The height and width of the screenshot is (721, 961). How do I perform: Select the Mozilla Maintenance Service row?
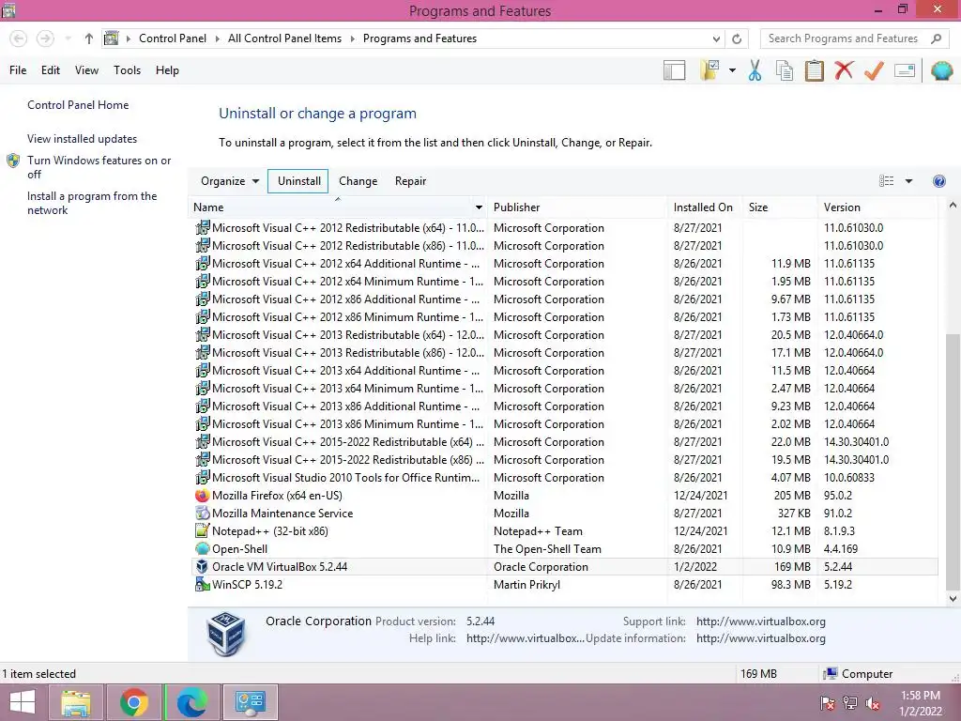point(564,514)
